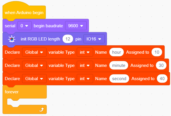Click the RGB LED lamp icon
The width and height of the screenshot is (171, 116).
click(12, 39)
